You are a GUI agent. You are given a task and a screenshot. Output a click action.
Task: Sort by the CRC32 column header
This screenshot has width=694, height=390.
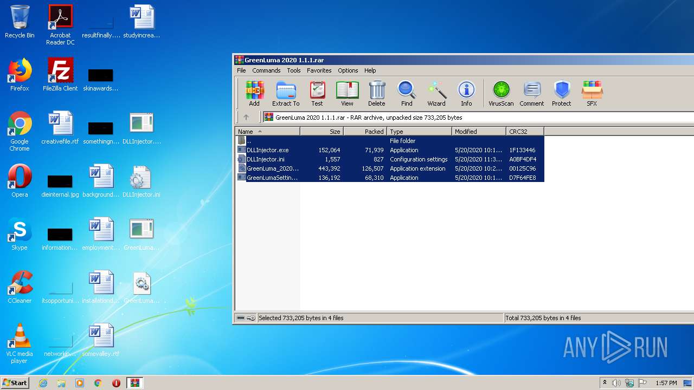tap(525, 132)
